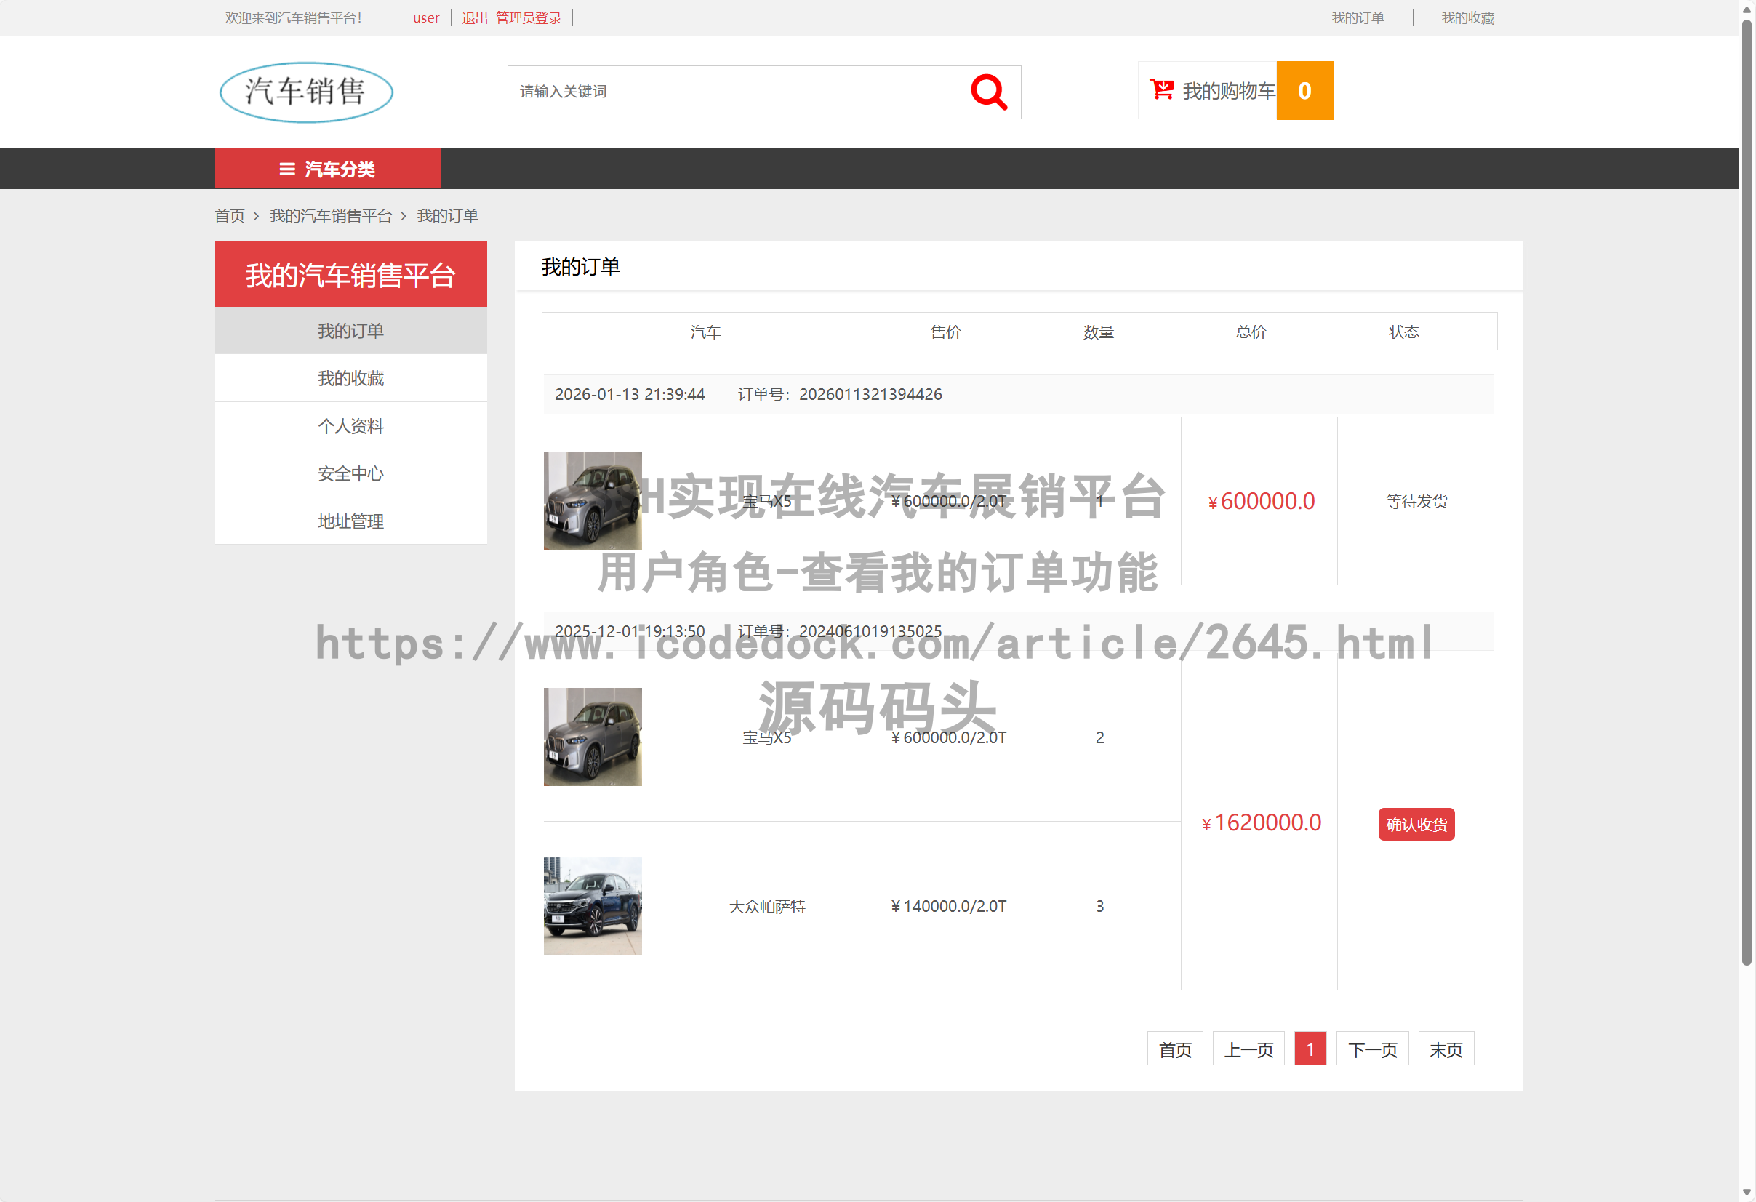The height and width of the screenshot is (1202, 1756).
Task: Click the 下一页 pagination button
Action: (1372, 1049)
